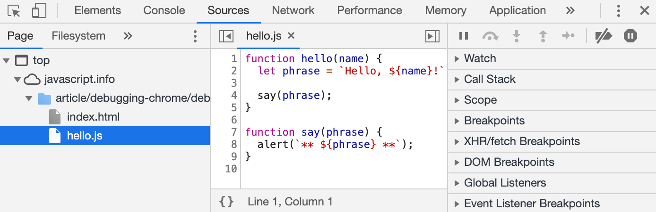Expand the Call Stack section
The width and height of the screenshot is (656, 212).
489,79
